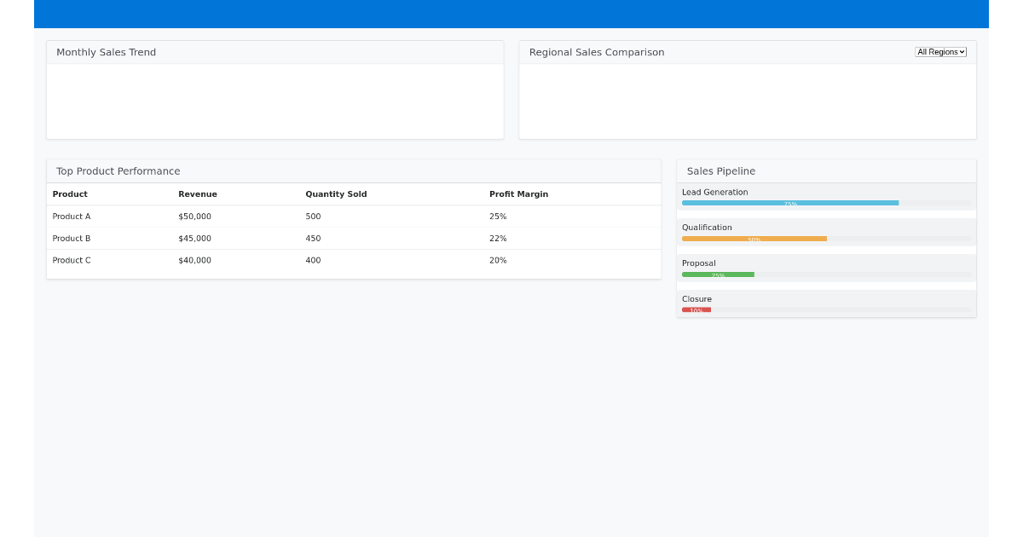The height and width of the screenshot is (537, 1023).
Task: Click the Qualification stage label
Action: (x=707, y=227)
